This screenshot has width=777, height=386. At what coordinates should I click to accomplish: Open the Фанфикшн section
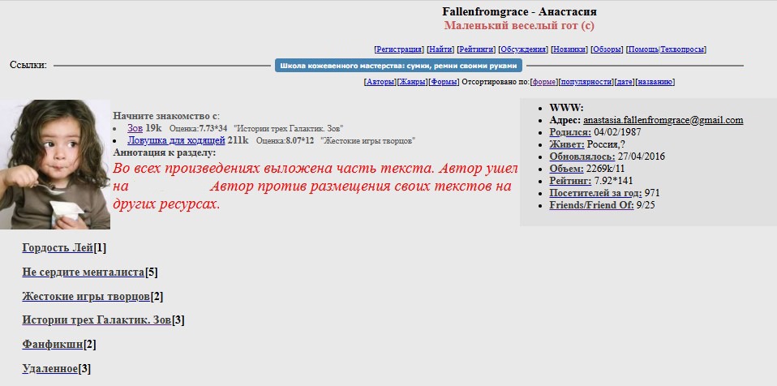point(52,345)
